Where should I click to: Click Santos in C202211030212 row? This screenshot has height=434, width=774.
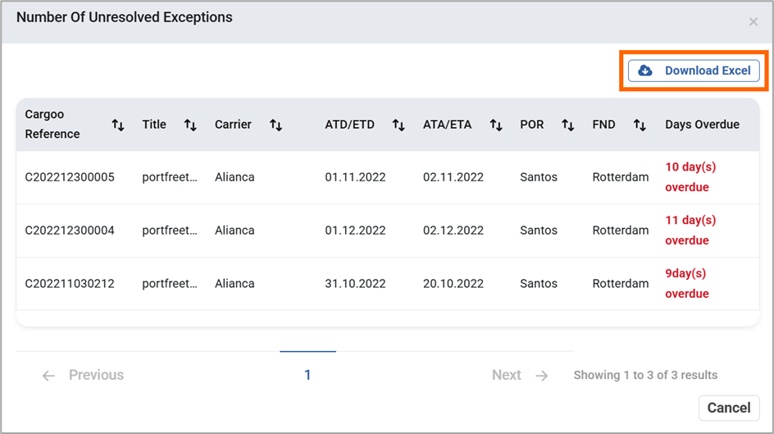tap(539, 284)
